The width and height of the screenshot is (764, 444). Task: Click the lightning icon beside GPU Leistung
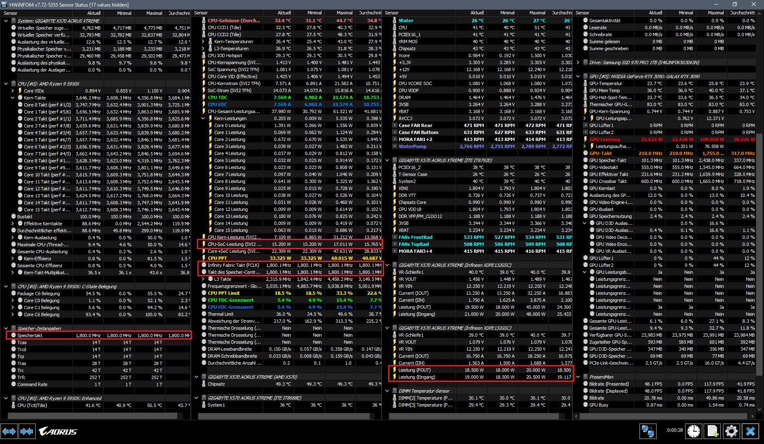585,139
